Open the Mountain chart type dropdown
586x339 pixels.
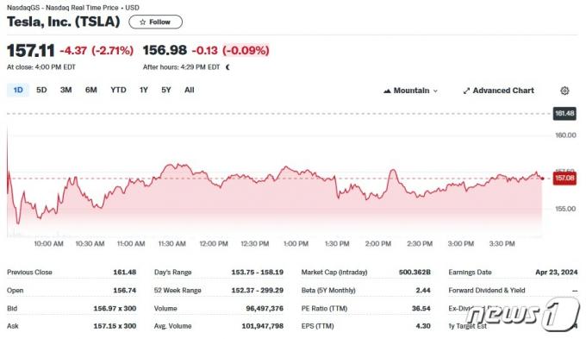[x=411, y=91]
